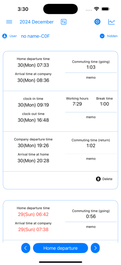Select the no name-C0F user name
This screenshot has width=121, height=265.
tap(35, 36)
